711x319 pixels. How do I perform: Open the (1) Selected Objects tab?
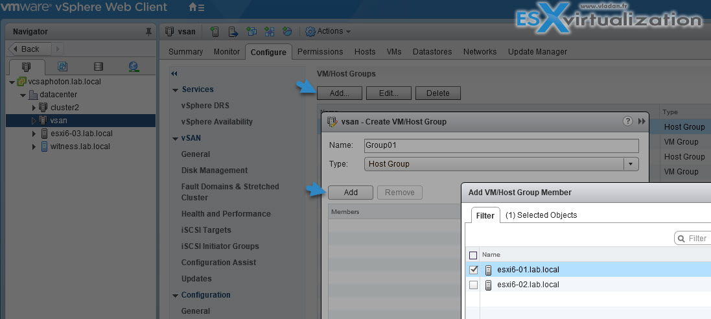click(541, 215)
